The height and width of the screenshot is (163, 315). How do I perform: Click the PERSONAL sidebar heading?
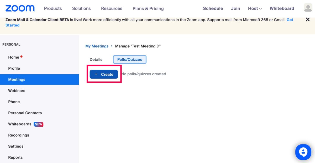pyautogui.click(x=11, y=44)
